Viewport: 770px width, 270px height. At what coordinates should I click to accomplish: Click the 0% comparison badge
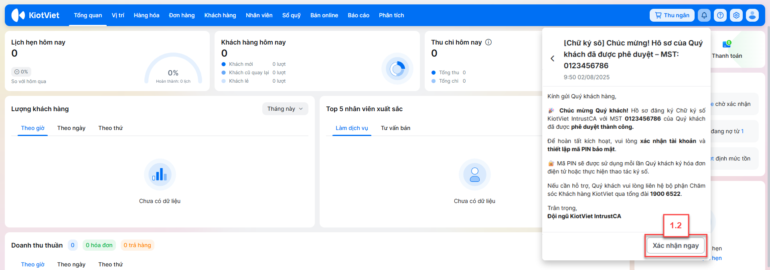pyautogui.click(x=21, y=72)
